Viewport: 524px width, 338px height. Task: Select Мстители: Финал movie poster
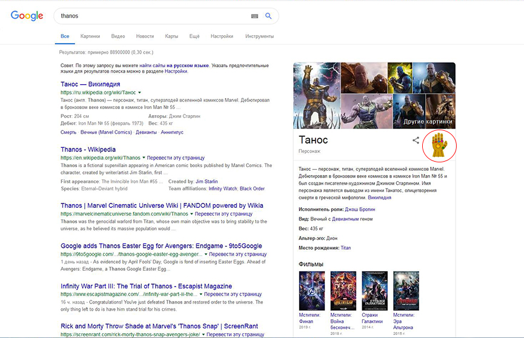(x=311, y=291)
